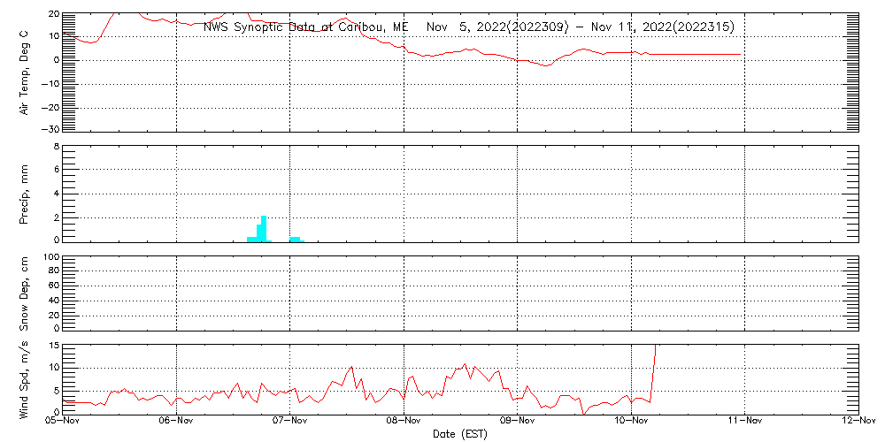
Task: Click the "100" tick on the snow depth axis
Action: [x=51, y=257]
